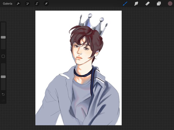Tap the square modify button in sidebar
Viewport: 174px width, 130px height.
coord(3,56)
